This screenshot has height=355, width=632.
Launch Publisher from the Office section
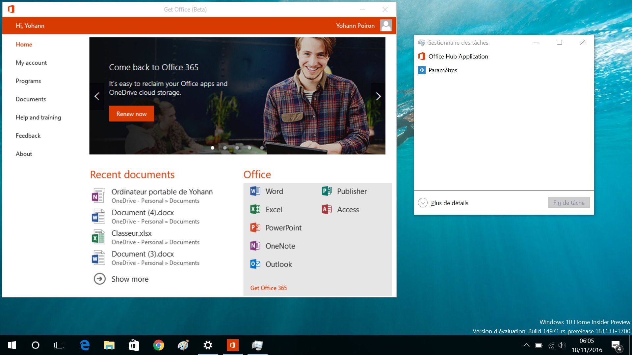[352, 191]
